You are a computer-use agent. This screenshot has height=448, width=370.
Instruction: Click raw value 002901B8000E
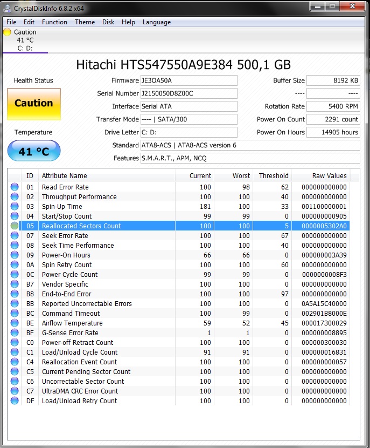tap(324, 314)
